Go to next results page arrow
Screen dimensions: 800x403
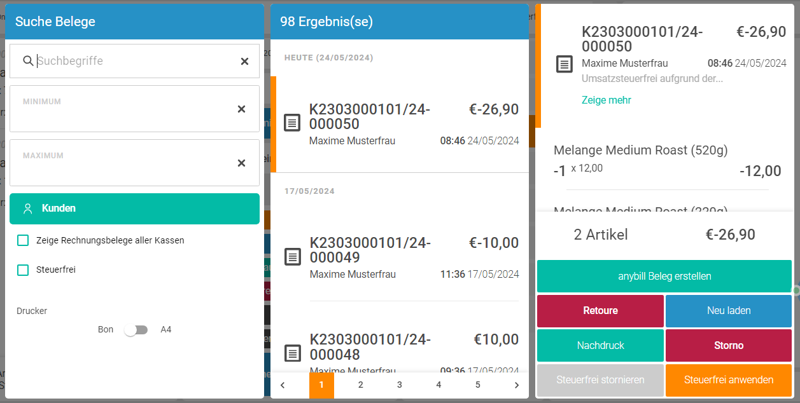pyautogui.click(x=516, y=385)
